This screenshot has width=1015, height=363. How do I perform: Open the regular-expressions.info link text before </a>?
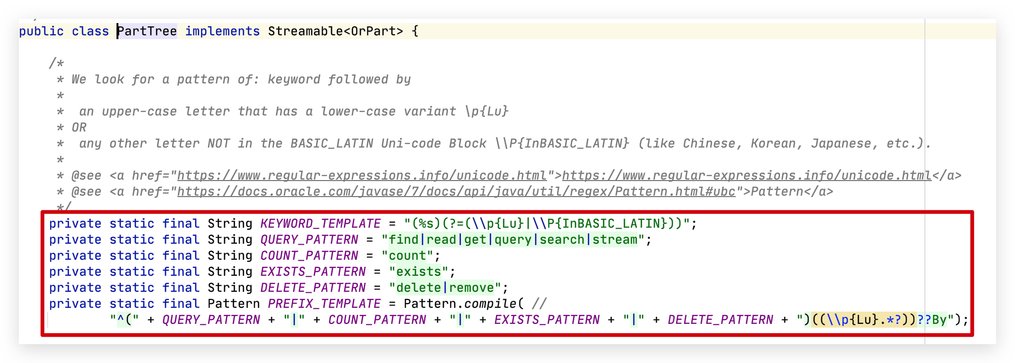pos(746,176)
